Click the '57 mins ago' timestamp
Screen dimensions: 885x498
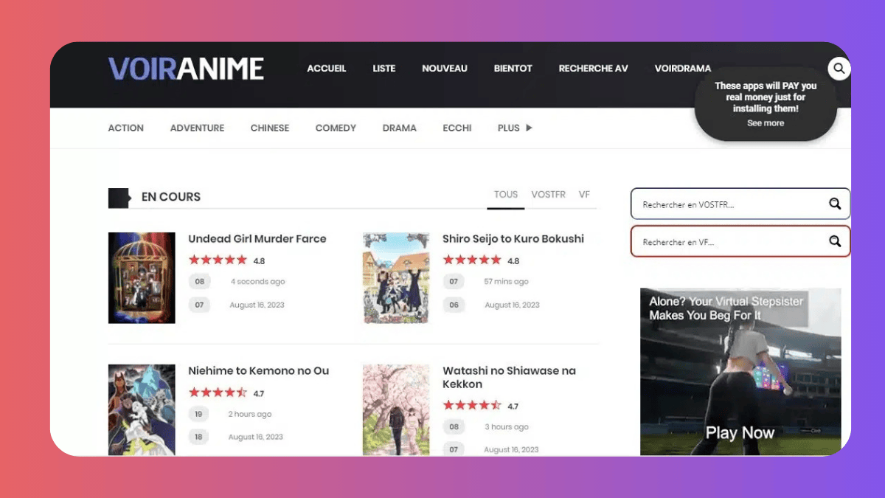pyautogui.click(x=506, y=282)
